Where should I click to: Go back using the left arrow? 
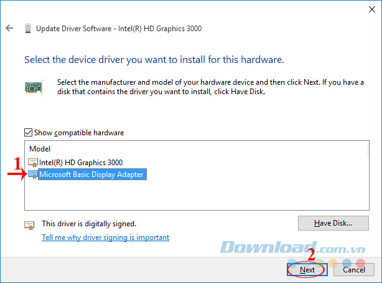pyautogui.click(x=9, y=28)
